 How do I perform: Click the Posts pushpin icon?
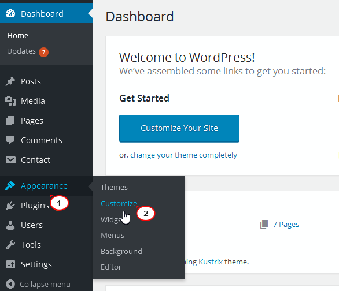[10, 81]
